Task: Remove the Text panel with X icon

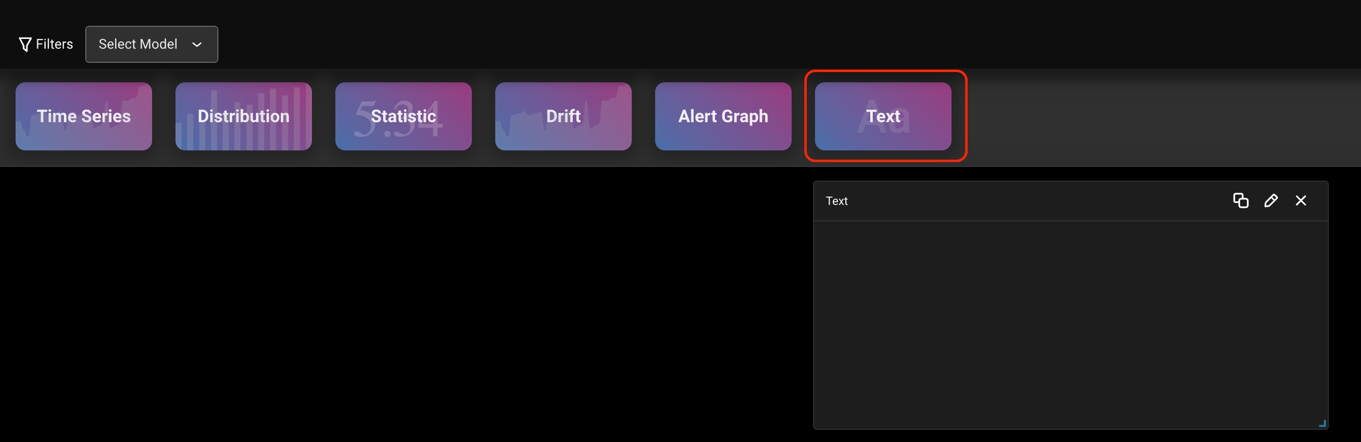Action: [1301, 201]
